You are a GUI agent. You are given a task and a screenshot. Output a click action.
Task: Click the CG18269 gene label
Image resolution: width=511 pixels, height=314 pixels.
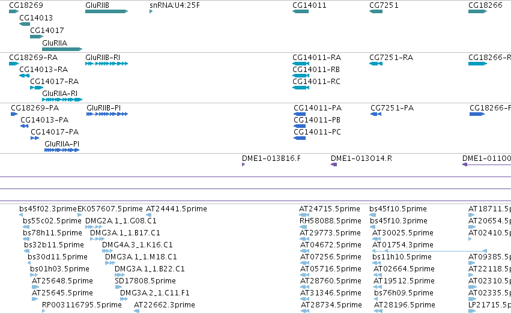click(26, 5)
